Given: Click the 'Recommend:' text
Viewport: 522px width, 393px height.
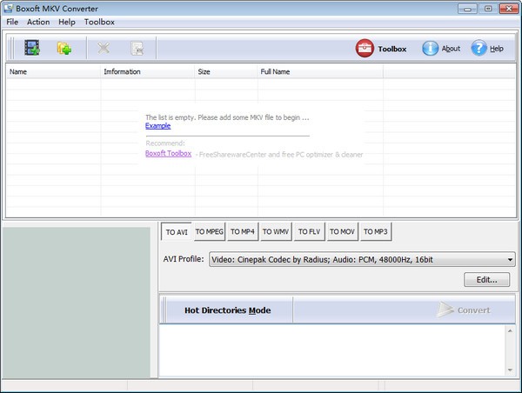Looking at the screenshot, I should [x=165, y=143].
